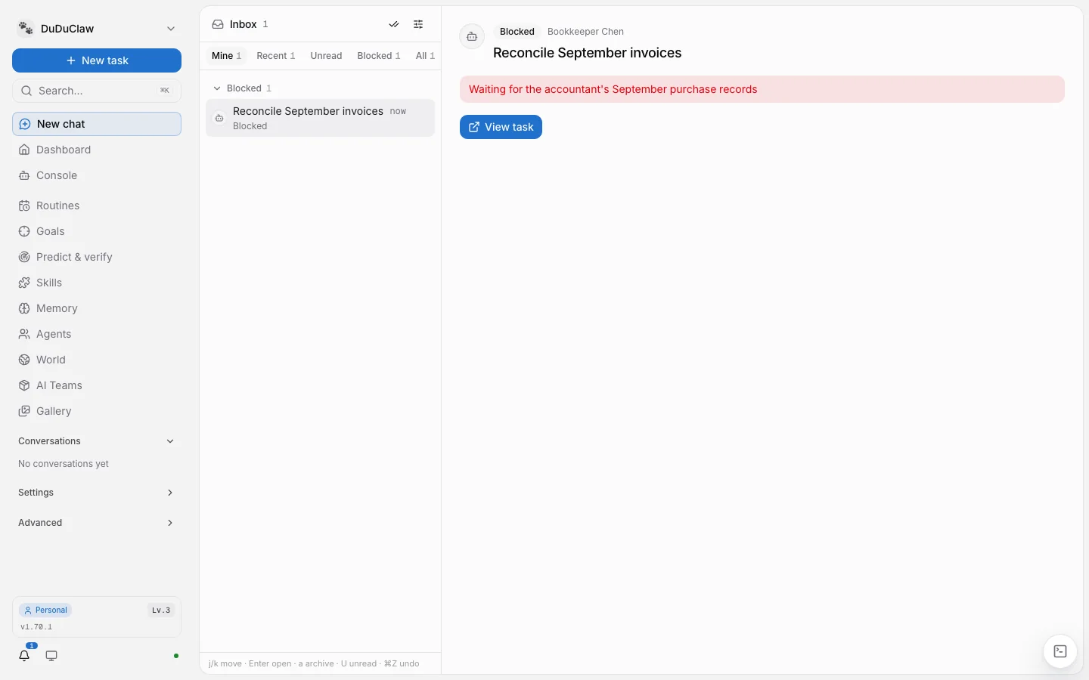Open the terminal panel icon

(x=1060, y=651)
